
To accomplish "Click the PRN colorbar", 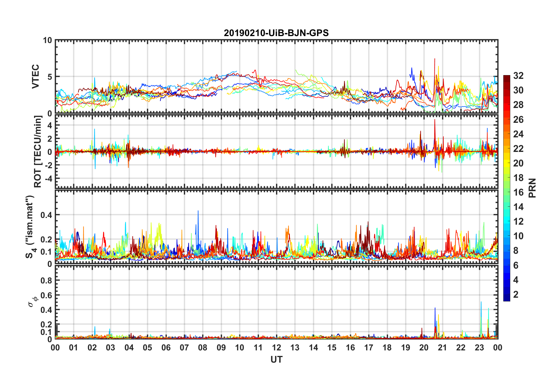I will click(507, 188).
